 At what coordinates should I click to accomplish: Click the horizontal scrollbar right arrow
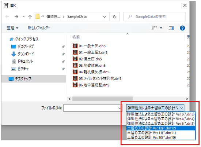point(187,99)
